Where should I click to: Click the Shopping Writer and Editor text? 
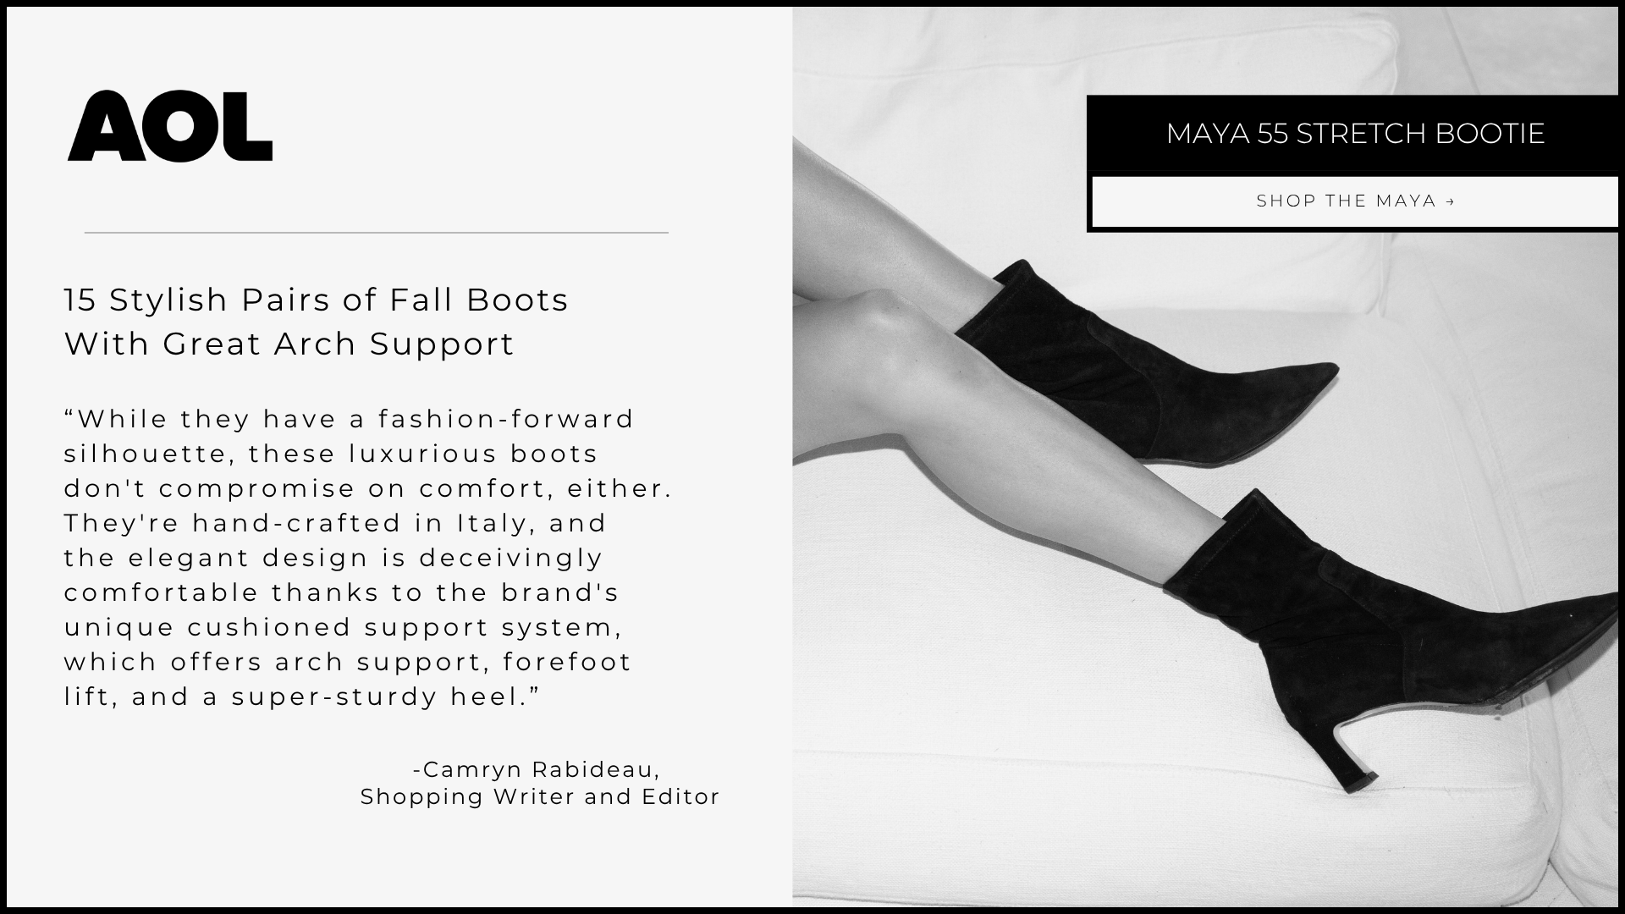[540, 796]
